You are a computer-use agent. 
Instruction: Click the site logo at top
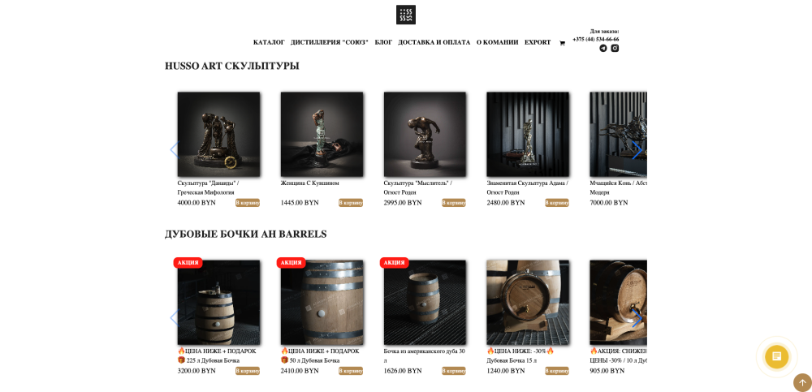point(405,15)
